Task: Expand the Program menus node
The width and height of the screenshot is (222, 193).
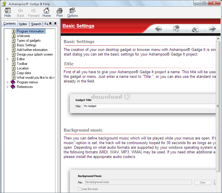Action: pyautogui.click(x=8, y=82)
